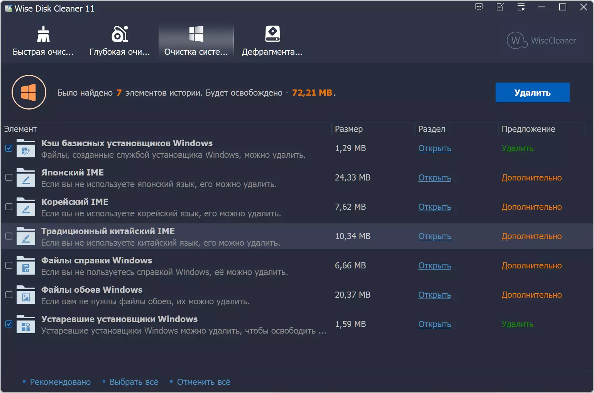The height and width of the screenshot is (393, 594).
Task: Click Дополнительно for Традиционный китайский IME
Action: 531,236
